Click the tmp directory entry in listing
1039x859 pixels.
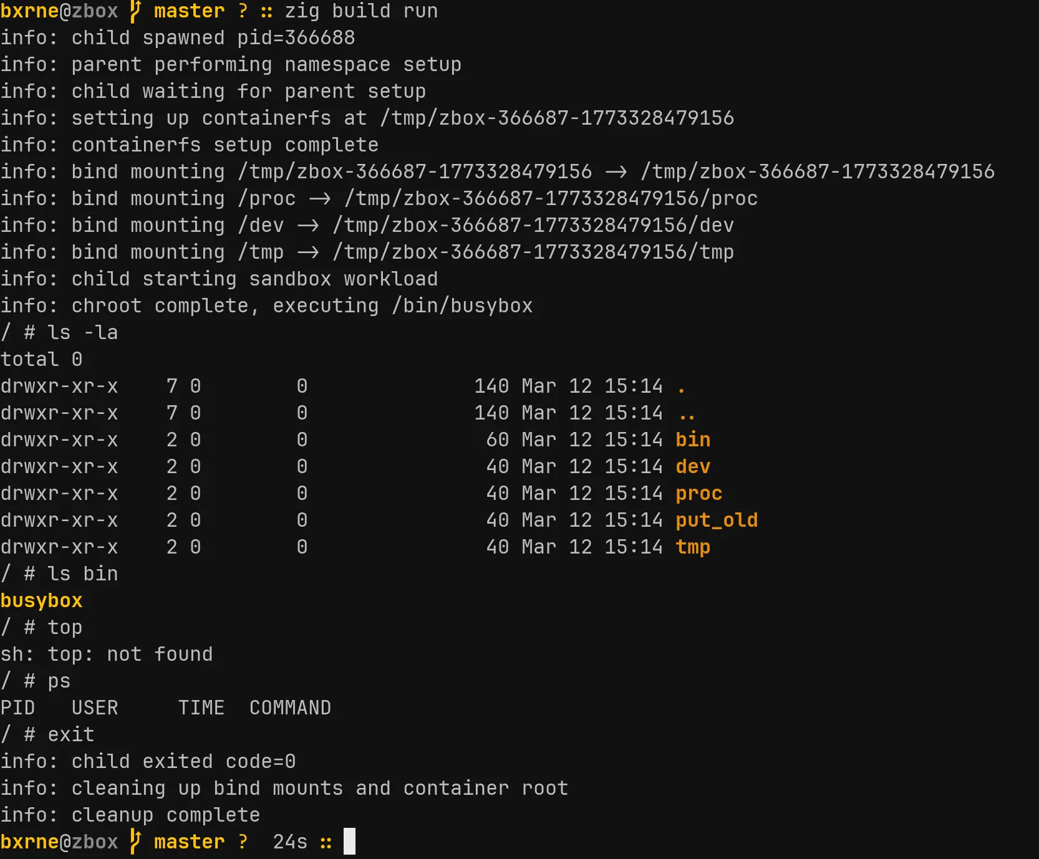tap(693, 547)
